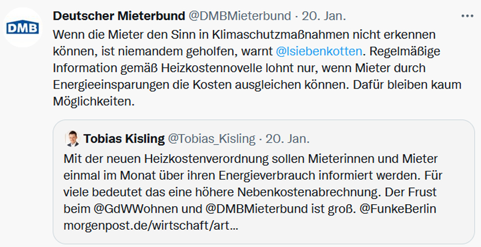The image size is (481, 247).
Task: Open the Deutscher Mieterbund profile name
Action: tap(119, 16)
